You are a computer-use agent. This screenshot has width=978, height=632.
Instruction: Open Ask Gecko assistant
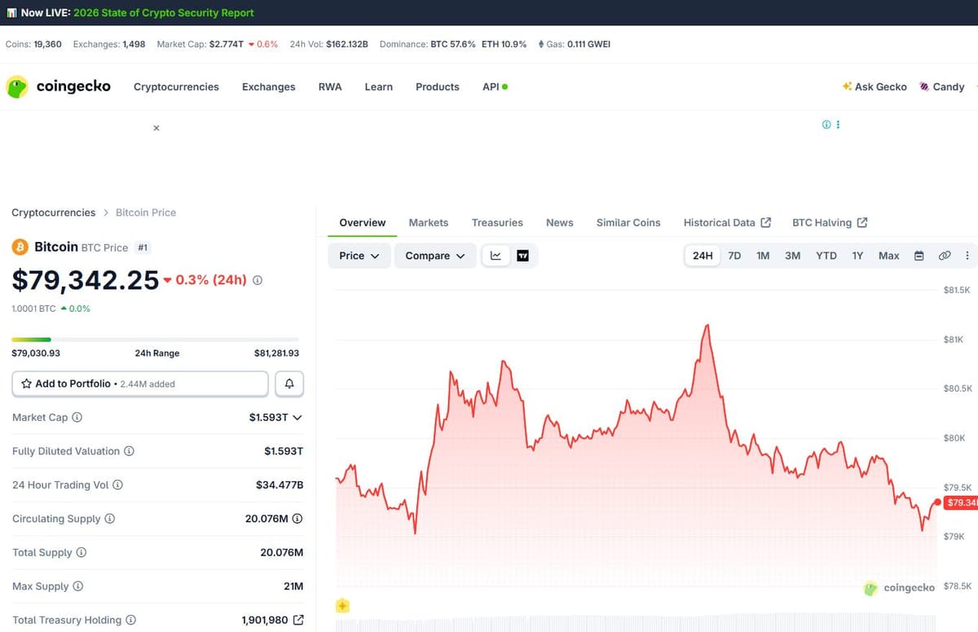[x=874, y=86]
